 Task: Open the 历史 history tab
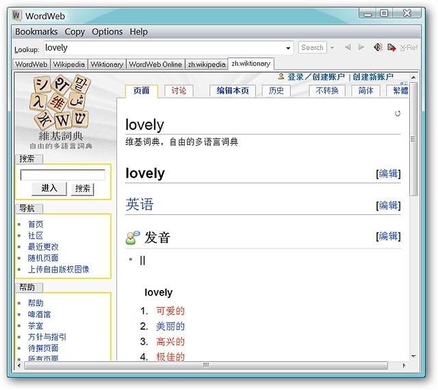(276, 91)
